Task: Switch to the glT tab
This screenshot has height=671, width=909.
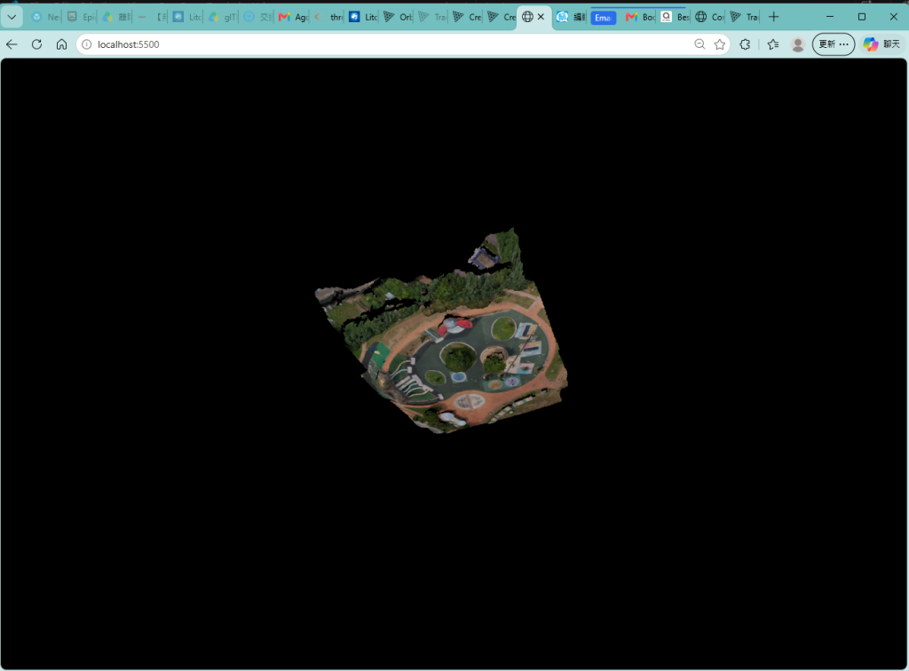Action: [x=222, y=17]
